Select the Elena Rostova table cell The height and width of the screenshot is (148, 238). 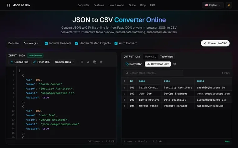(x=149, y=100)
